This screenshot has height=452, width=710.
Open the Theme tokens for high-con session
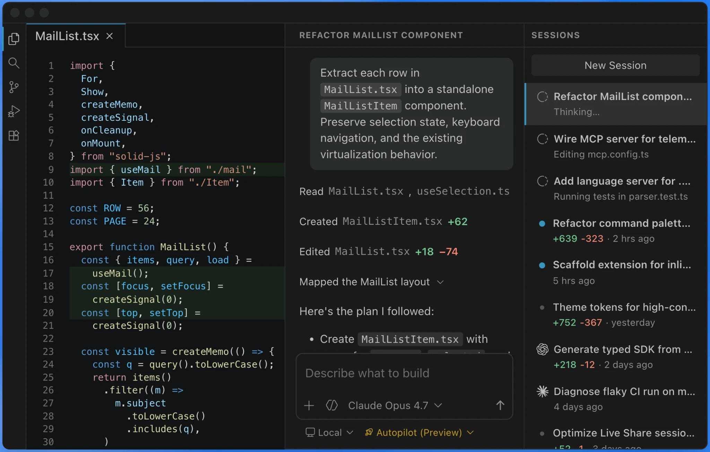[616, 315]
